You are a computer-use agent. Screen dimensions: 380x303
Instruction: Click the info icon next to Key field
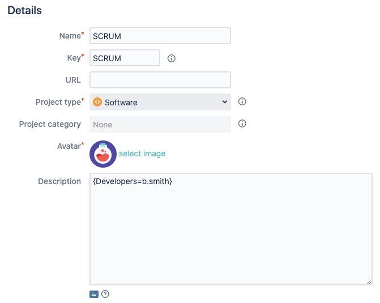pyautogui.click(x=172, y=58)
